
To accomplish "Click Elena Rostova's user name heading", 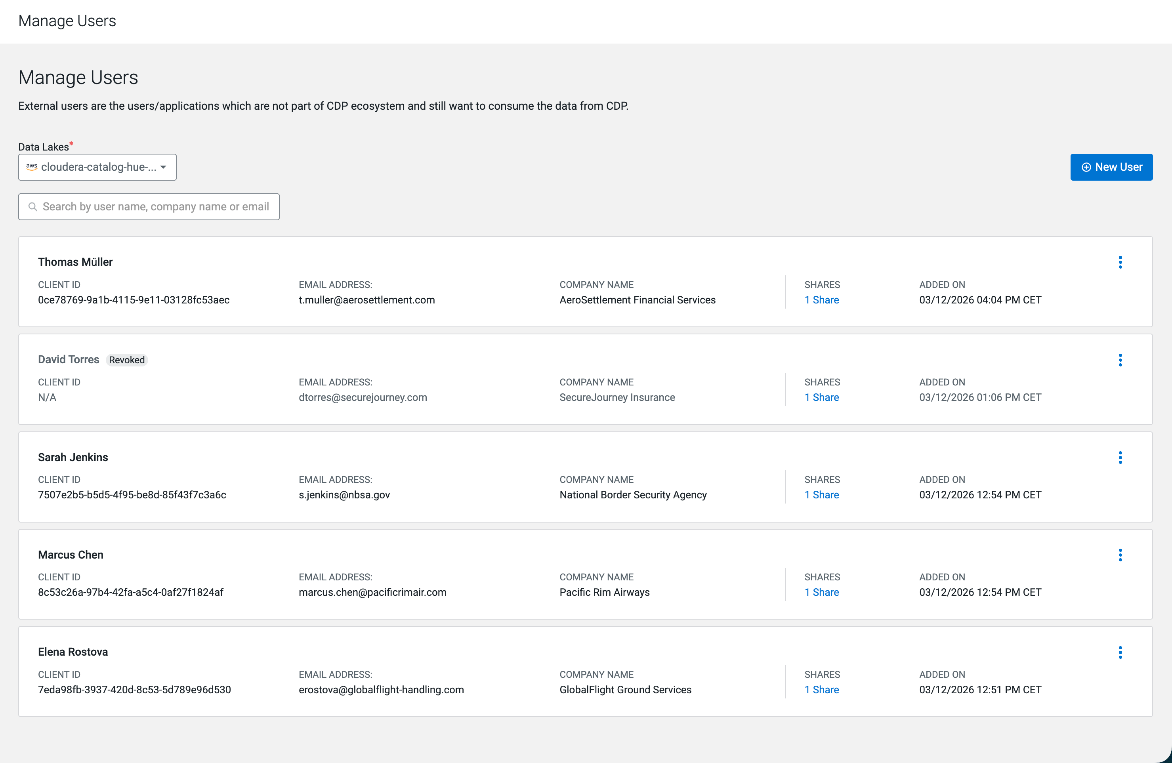I will tap(73, 652).
